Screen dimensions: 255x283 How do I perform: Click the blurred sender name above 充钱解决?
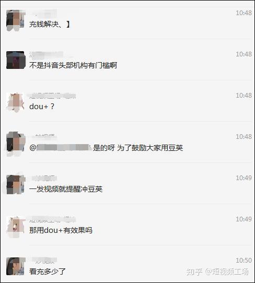tap(43, 13)
